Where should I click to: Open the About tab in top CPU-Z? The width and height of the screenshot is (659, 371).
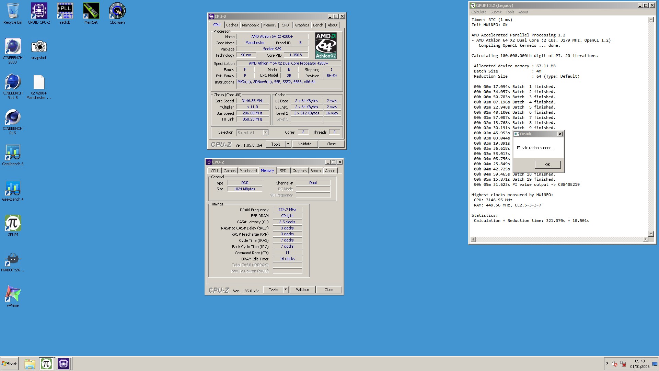pos(332,25)
